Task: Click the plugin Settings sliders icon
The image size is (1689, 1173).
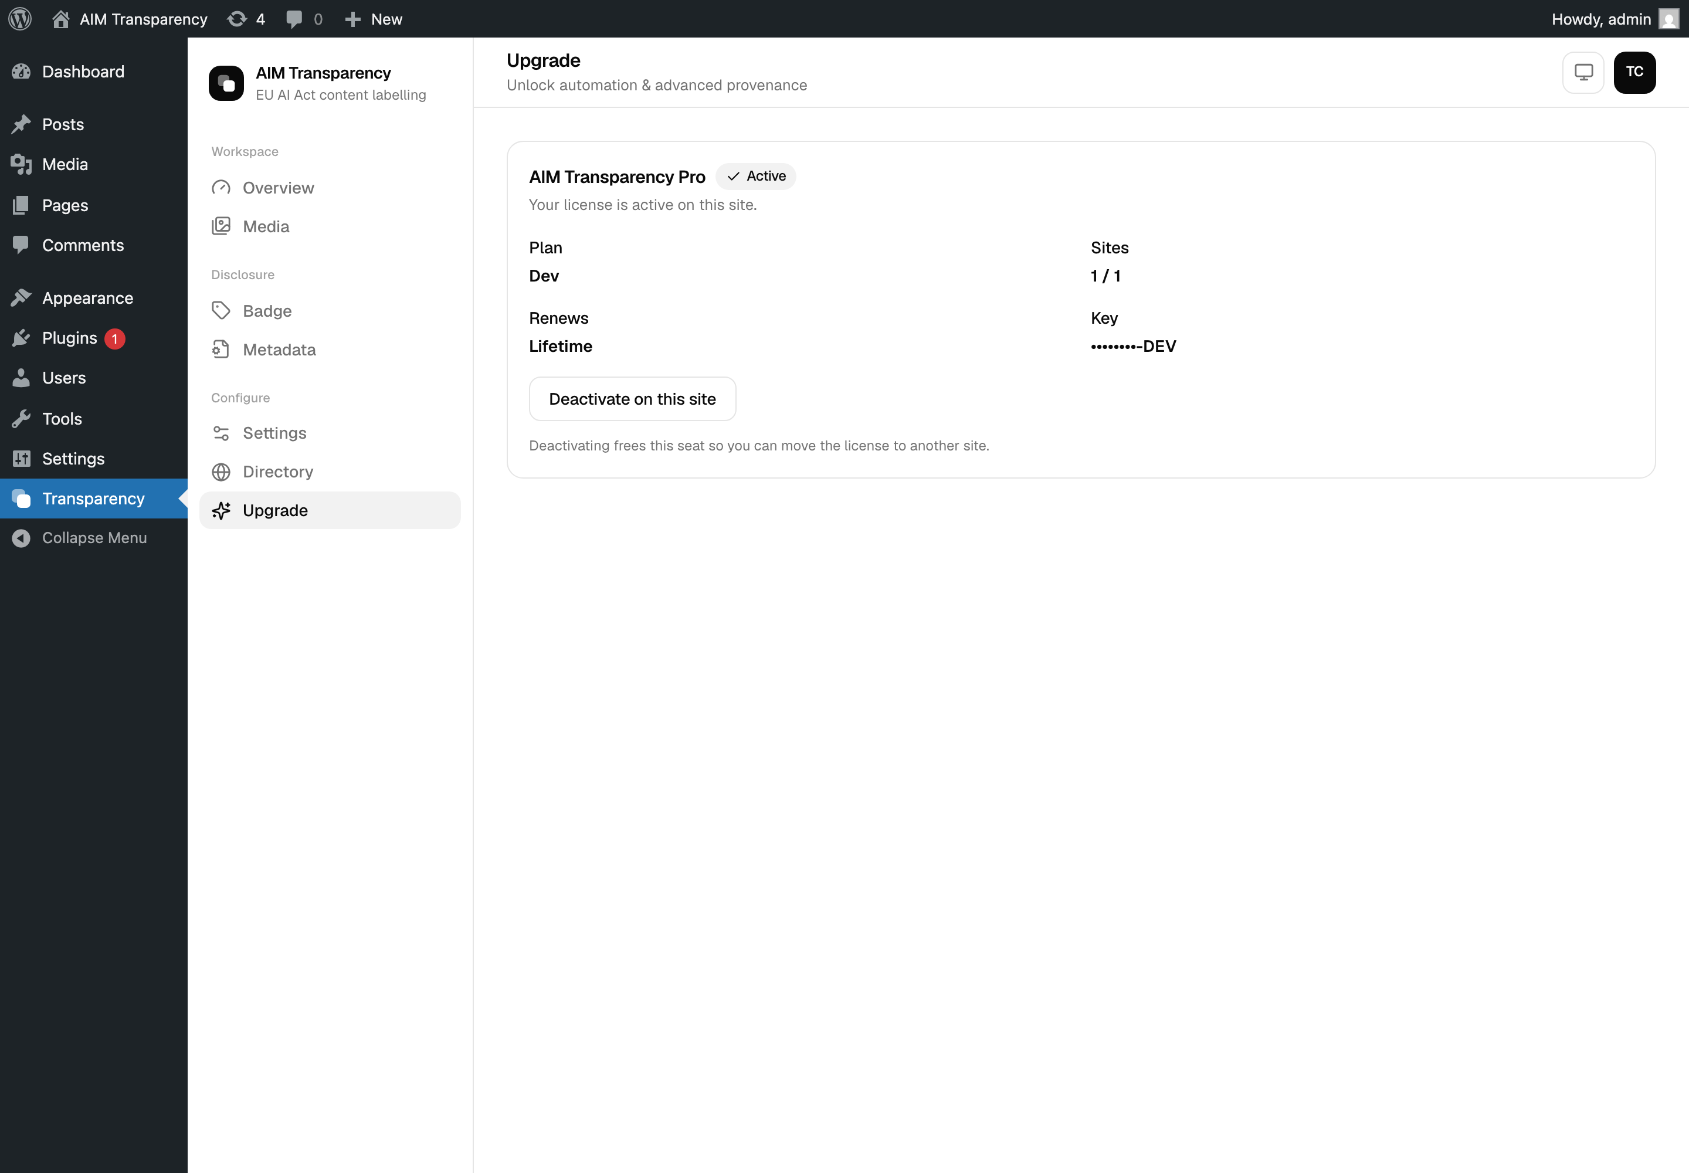Action: pyautogui.click(x=221, y=433)
